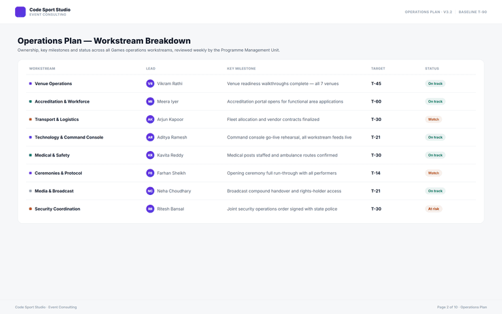The width and height of the screenshot is (502, 314).
Task: Select the Security Coordination workstream name
Action: point(58,209)
